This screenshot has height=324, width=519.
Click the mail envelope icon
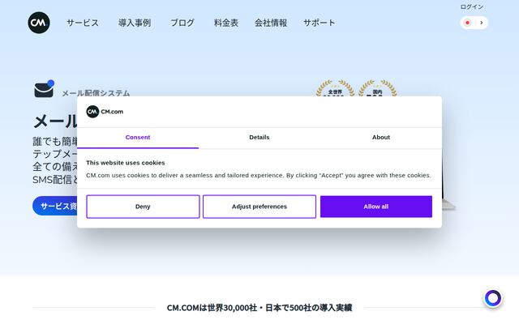[44, 88]
